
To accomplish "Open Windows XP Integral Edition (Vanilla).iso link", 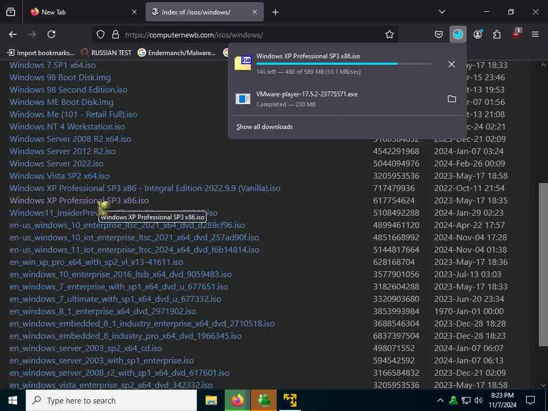I will (x=145, y=188).
